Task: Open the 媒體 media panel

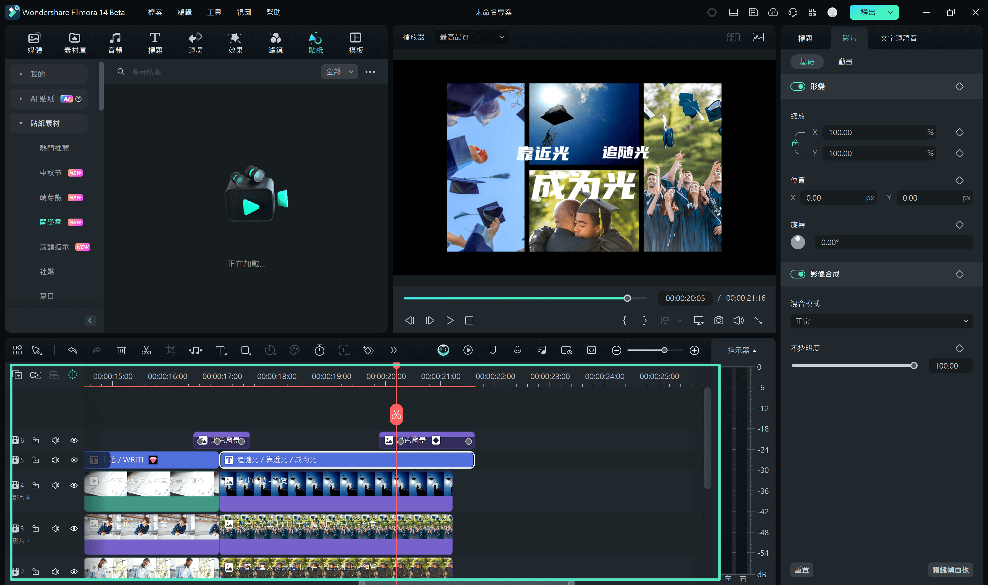Action: 35,43
